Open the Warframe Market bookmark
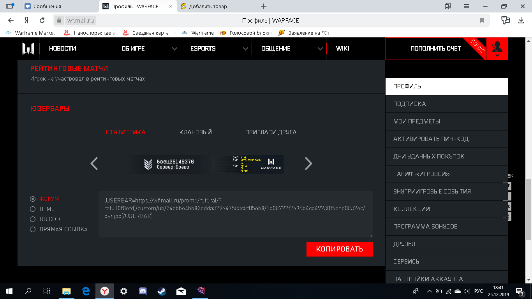This screenshot has width=532, height=299. tap(31, 33)
